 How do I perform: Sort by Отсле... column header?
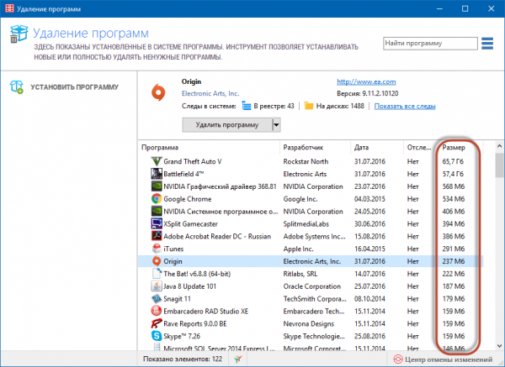click(x=419, y=148)
